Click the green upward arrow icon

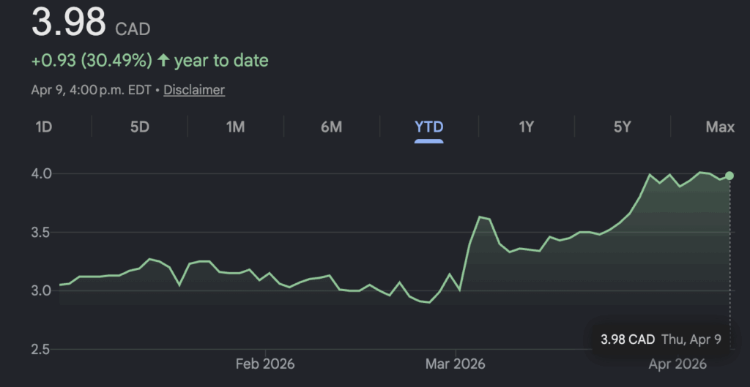click(x=163, y=61)
